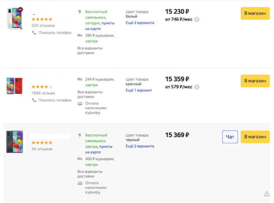Expand Ещё 2 варианта for the white color
The height and width of the screenshot is (203, 274).
point(140,23)
